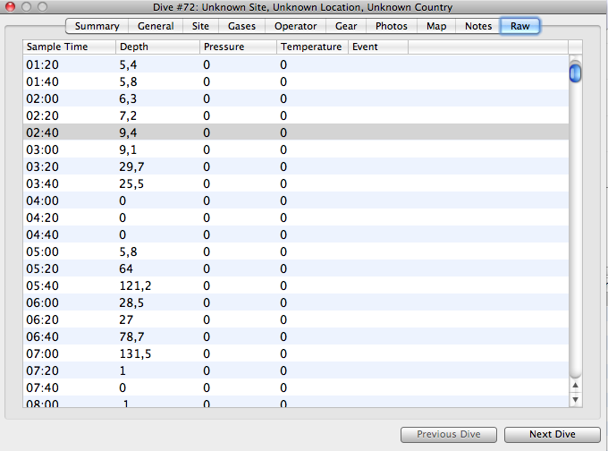Click the Next Dive button

[x=552, y=434]
